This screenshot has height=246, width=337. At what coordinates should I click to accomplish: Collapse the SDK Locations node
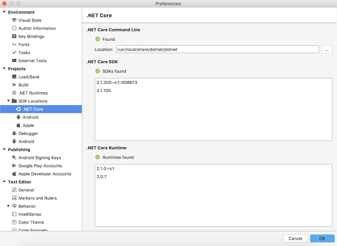8,101
